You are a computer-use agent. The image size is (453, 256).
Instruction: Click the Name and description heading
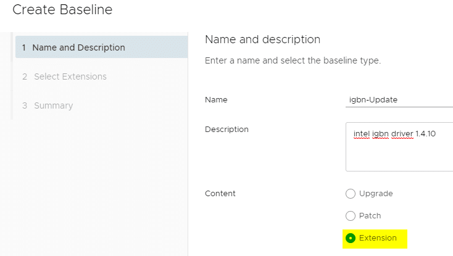(x=263, y=39)
